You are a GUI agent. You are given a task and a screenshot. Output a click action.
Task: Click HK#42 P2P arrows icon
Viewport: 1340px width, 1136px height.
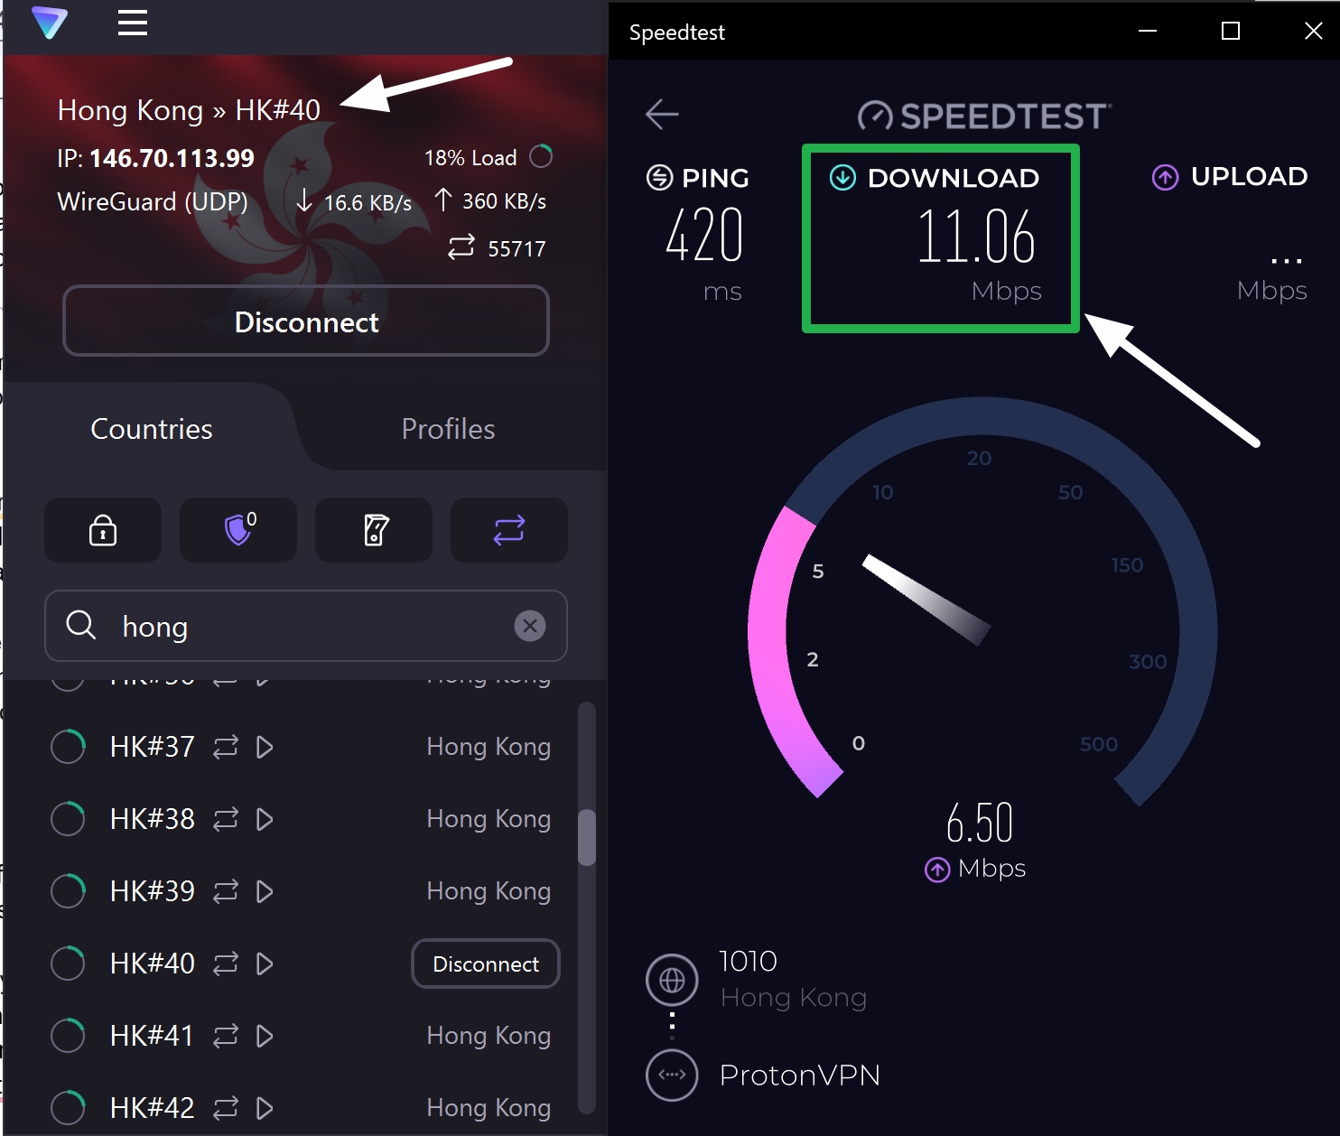click(226, 1108)
